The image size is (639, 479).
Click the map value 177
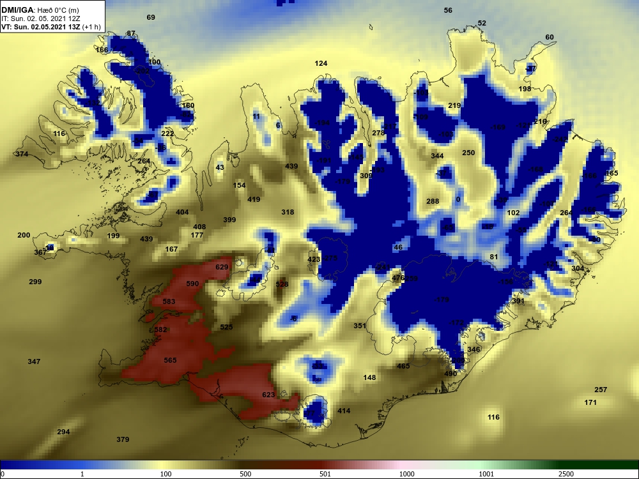197,235
